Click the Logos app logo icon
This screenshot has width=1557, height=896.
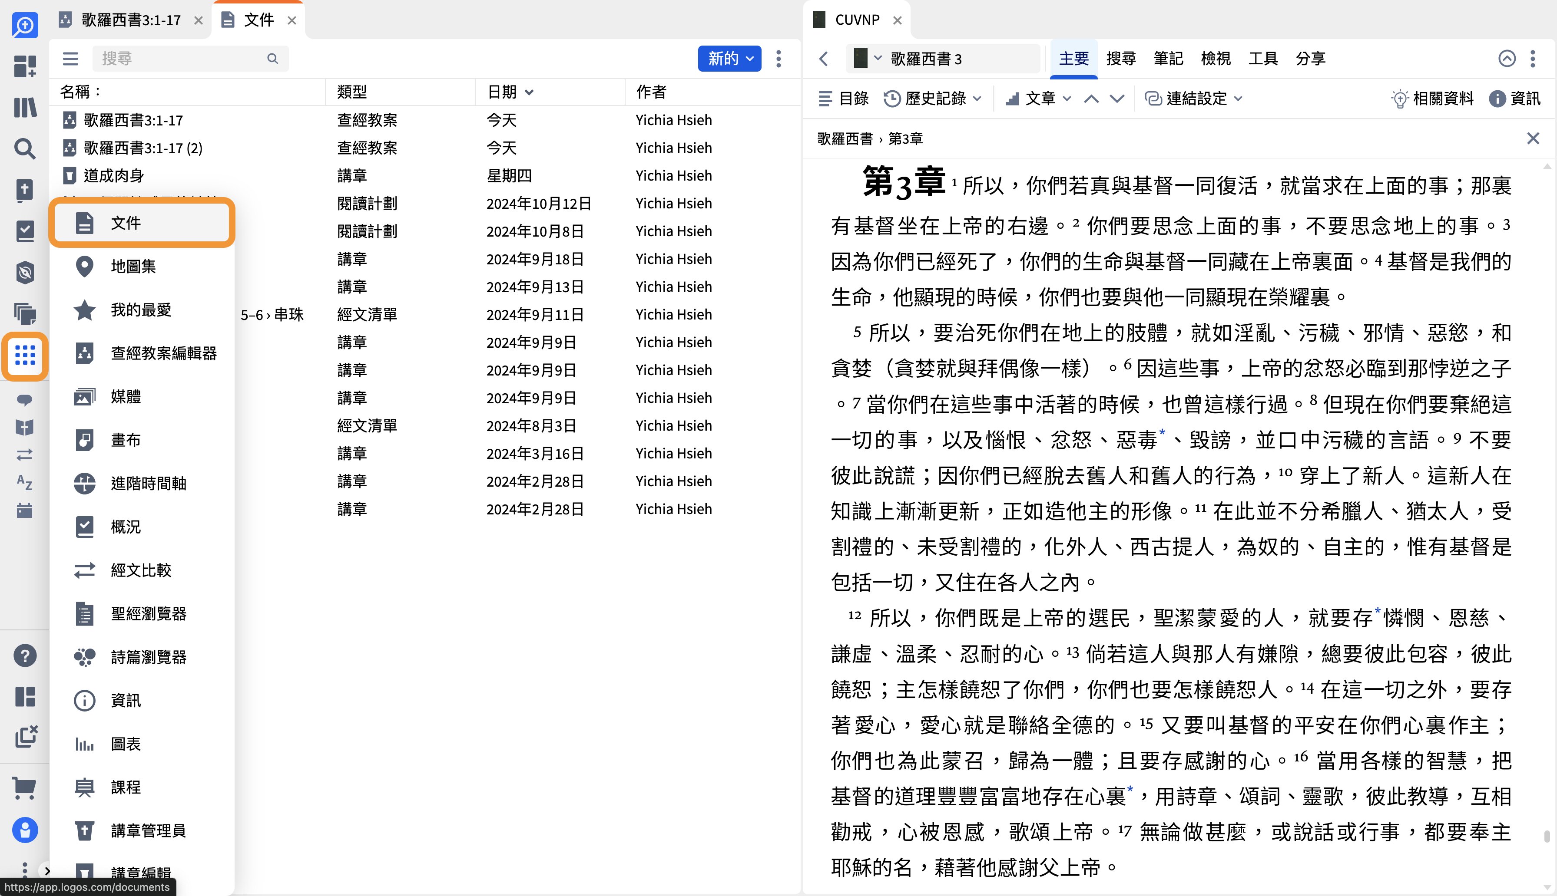point(25,25)
